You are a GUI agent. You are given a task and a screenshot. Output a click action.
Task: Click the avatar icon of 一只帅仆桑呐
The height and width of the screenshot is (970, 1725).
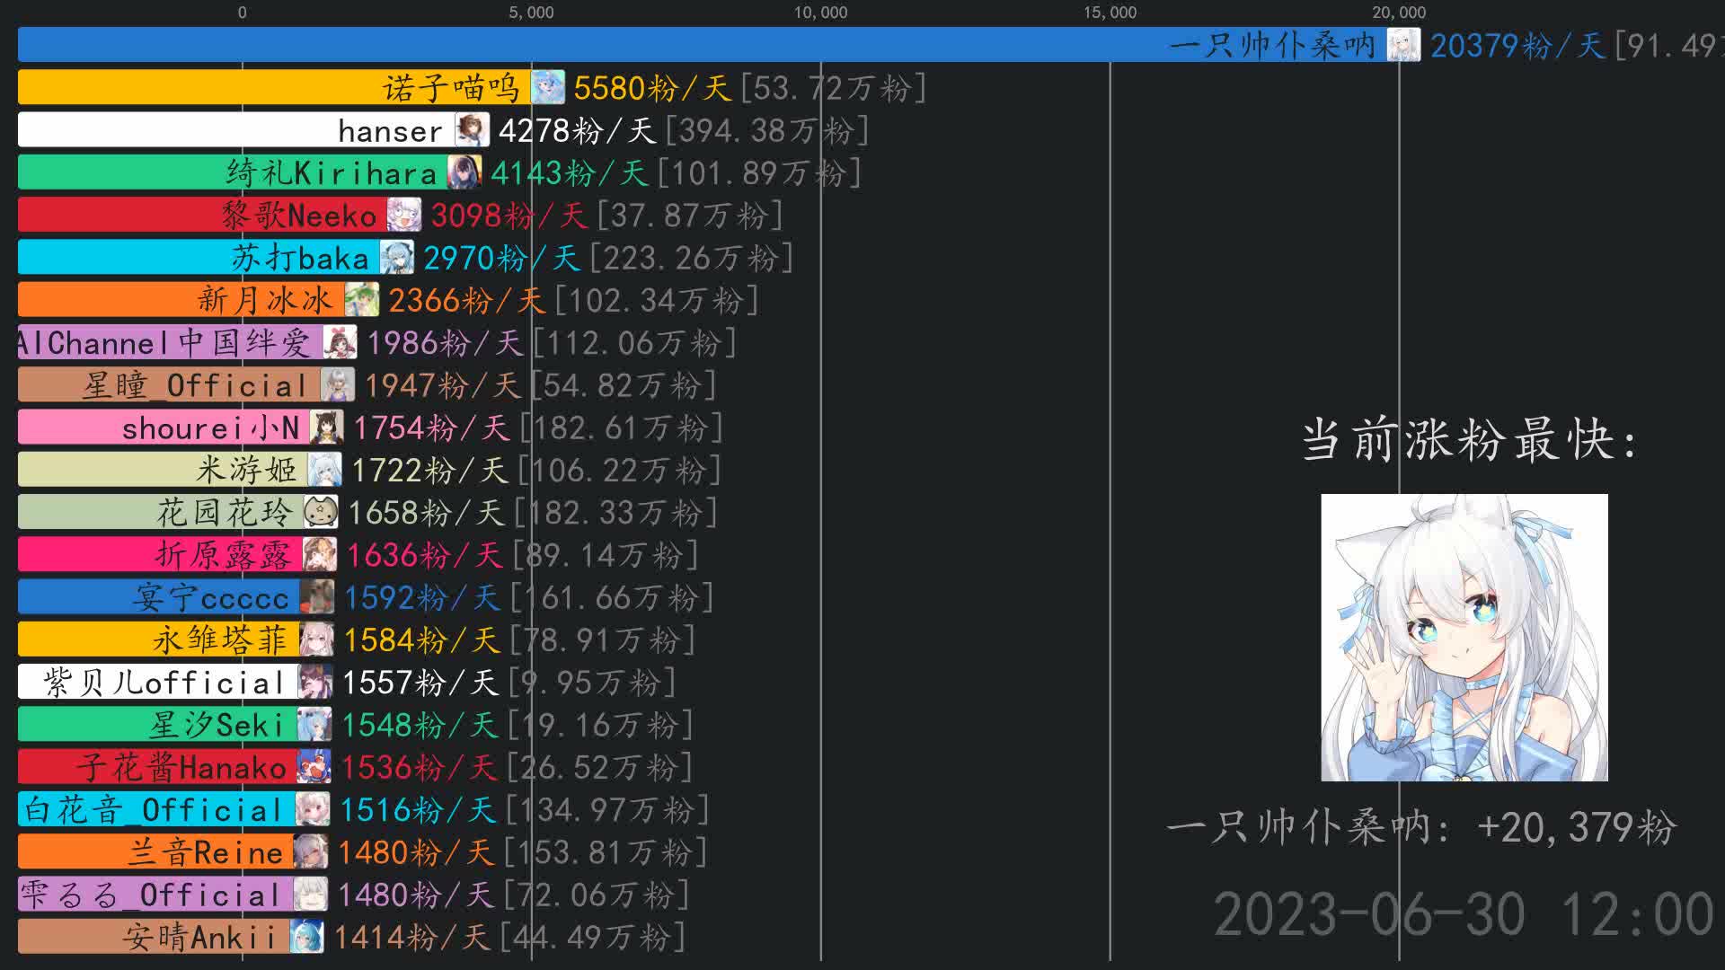(x=1402, y=45)
